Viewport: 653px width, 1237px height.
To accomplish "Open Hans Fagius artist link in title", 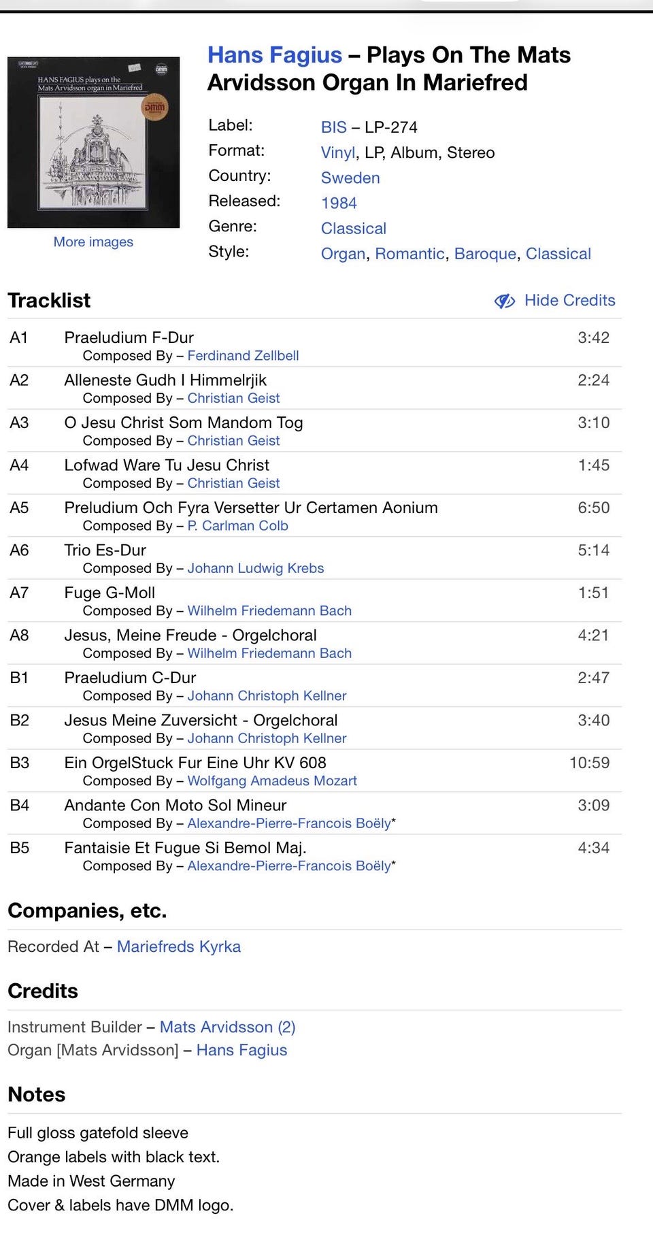I will (x=275, y=54).
